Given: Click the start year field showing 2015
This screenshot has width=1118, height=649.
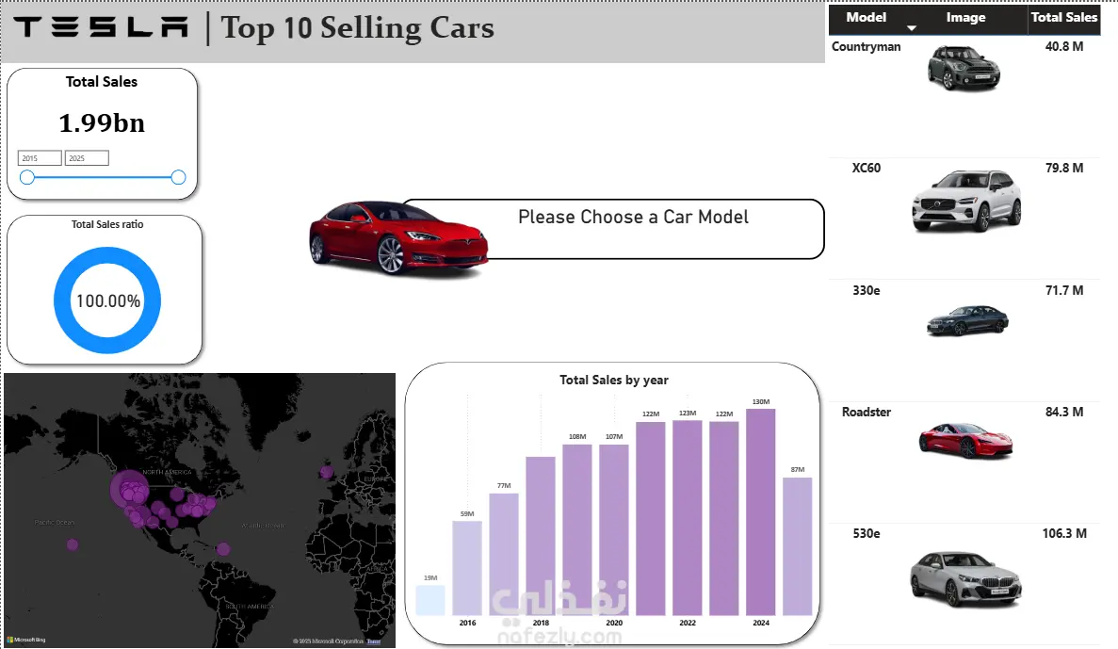Looking at the screenshot, I should pos(40,158).
